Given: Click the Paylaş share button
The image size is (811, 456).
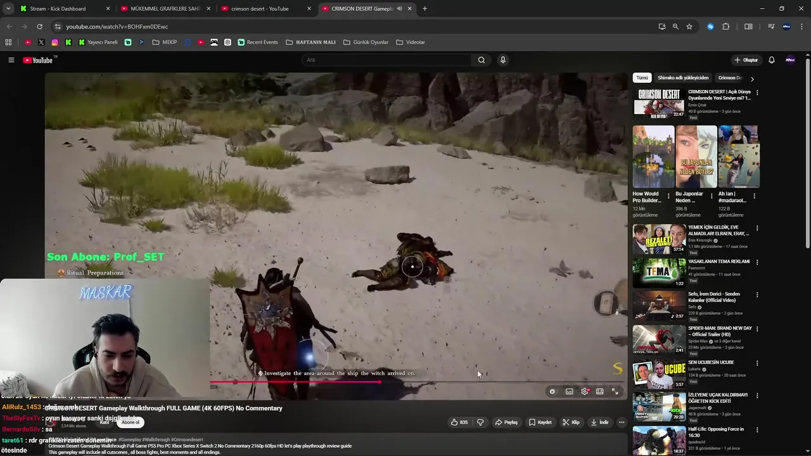Looking at the screenshot, I should (506, 422).
